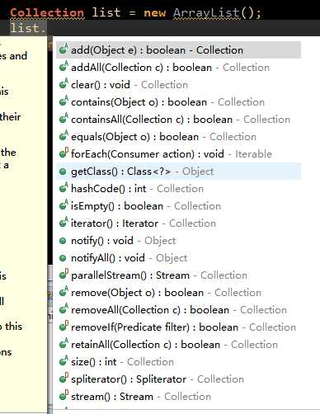Select parallelStream() : Stream entry
This screenshot has height=414, width=320.
coord(178,275)
